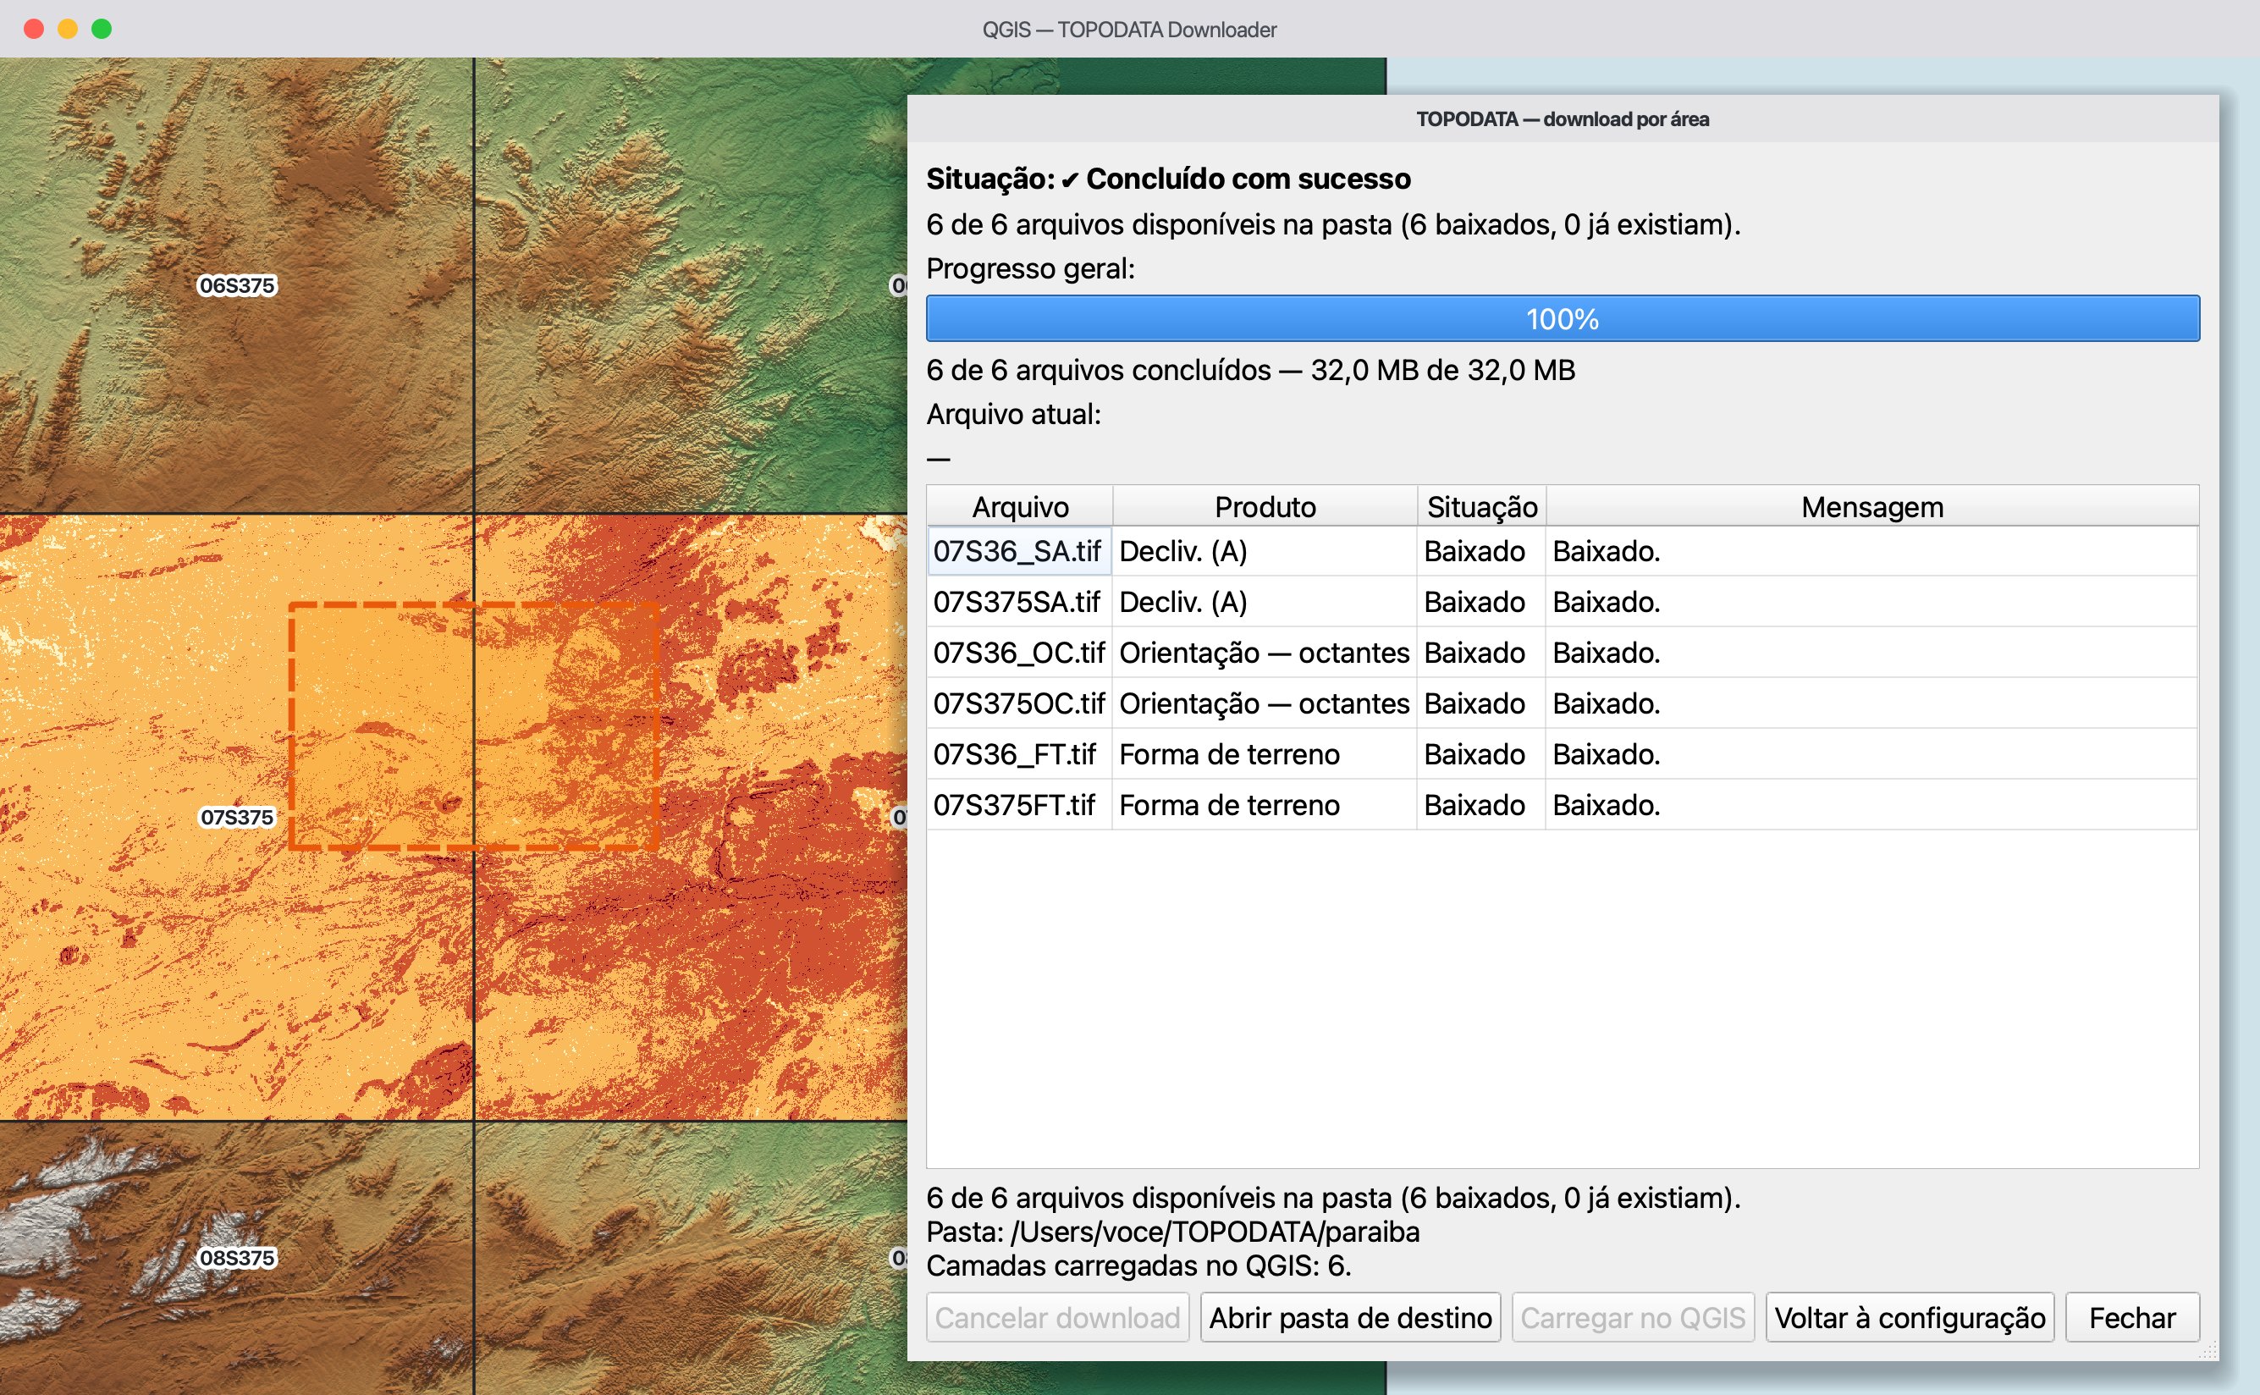Click the greyed Carregar no QGIS button
This screenshot has height=1395, width=2260.
click(1633, 1317)
